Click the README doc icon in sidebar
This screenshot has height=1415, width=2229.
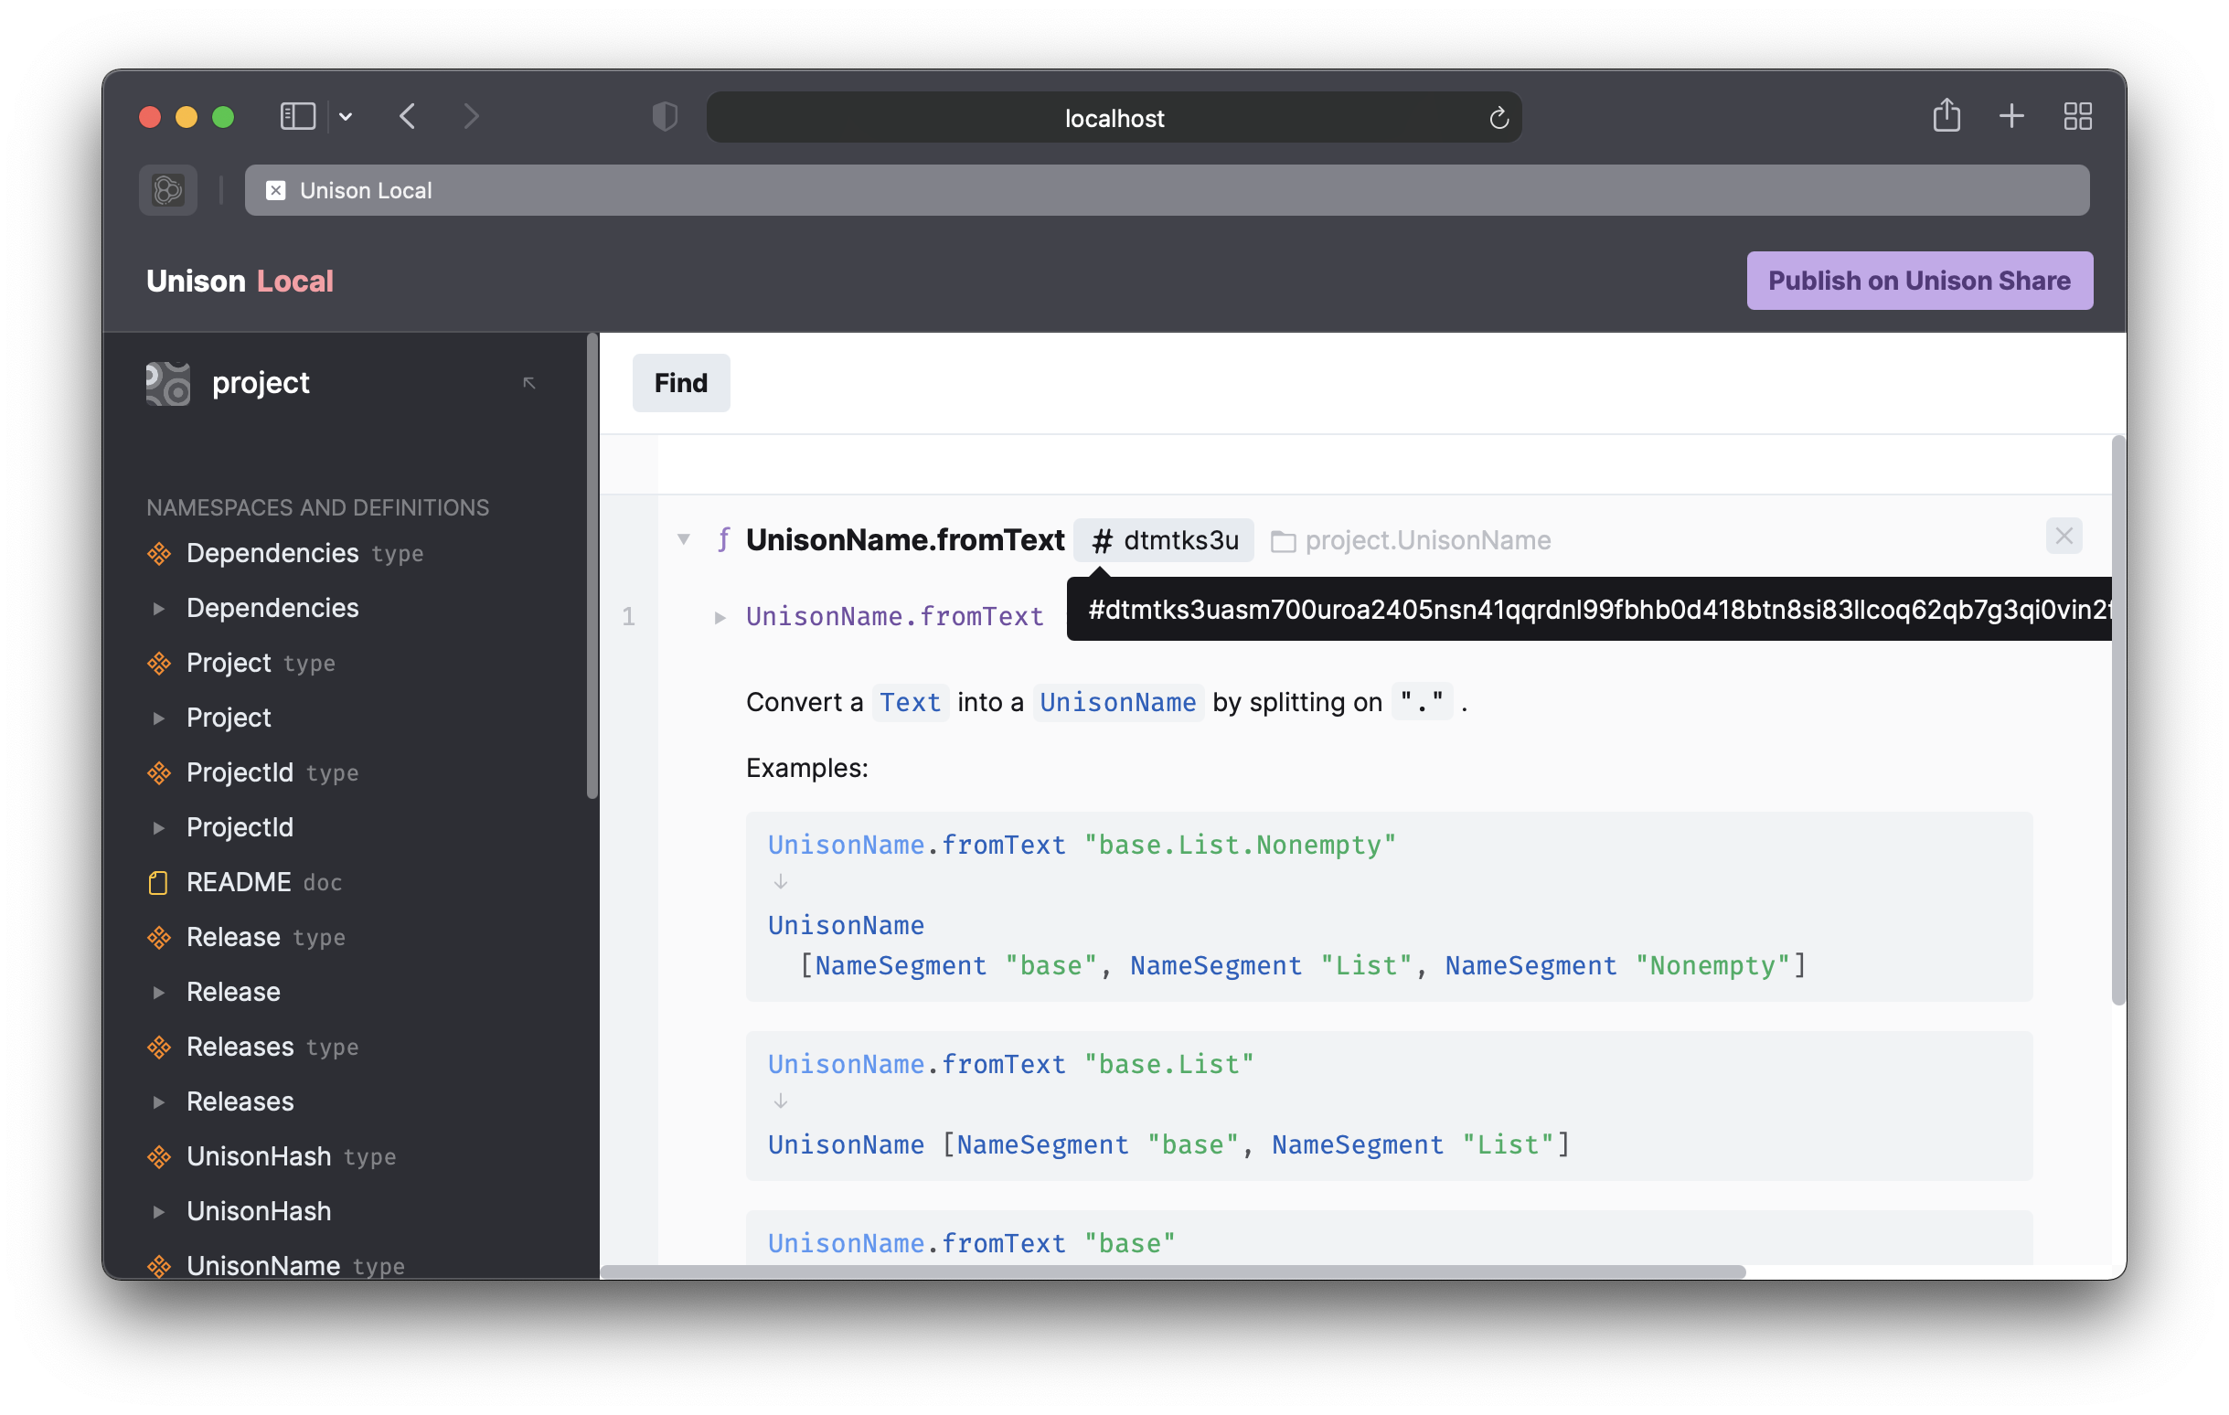pyautogui.click(x=158, y=883)
